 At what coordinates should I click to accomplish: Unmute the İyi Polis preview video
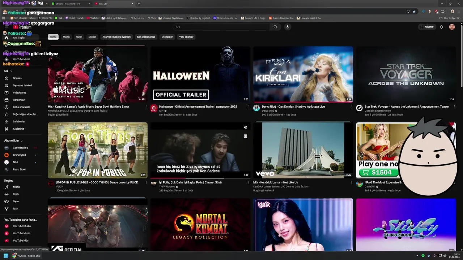[x=245, y=127]
